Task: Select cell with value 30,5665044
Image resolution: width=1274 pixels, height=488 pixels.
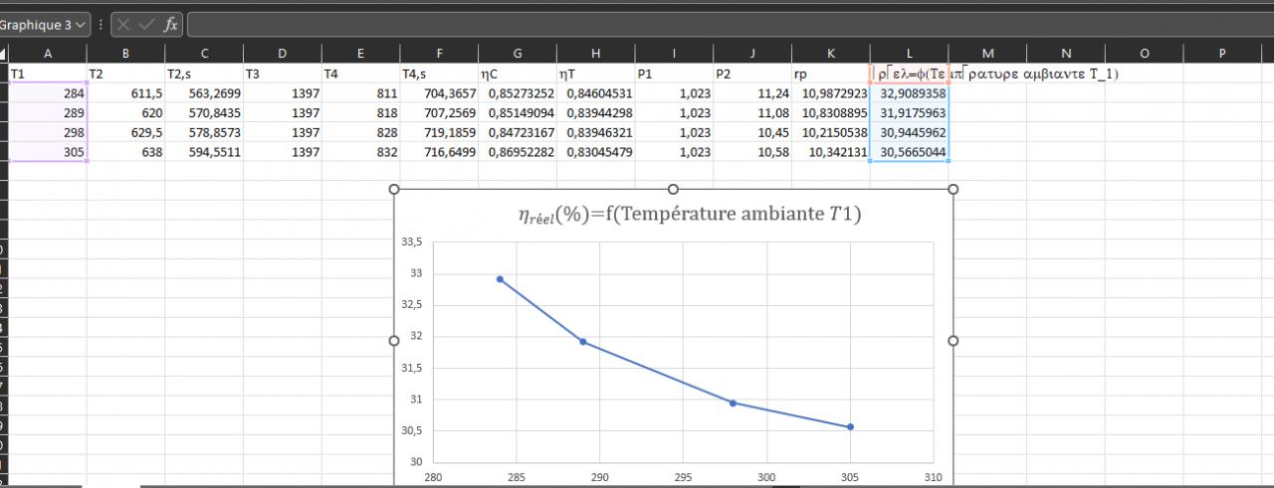Action: click(x=909, y=152)
